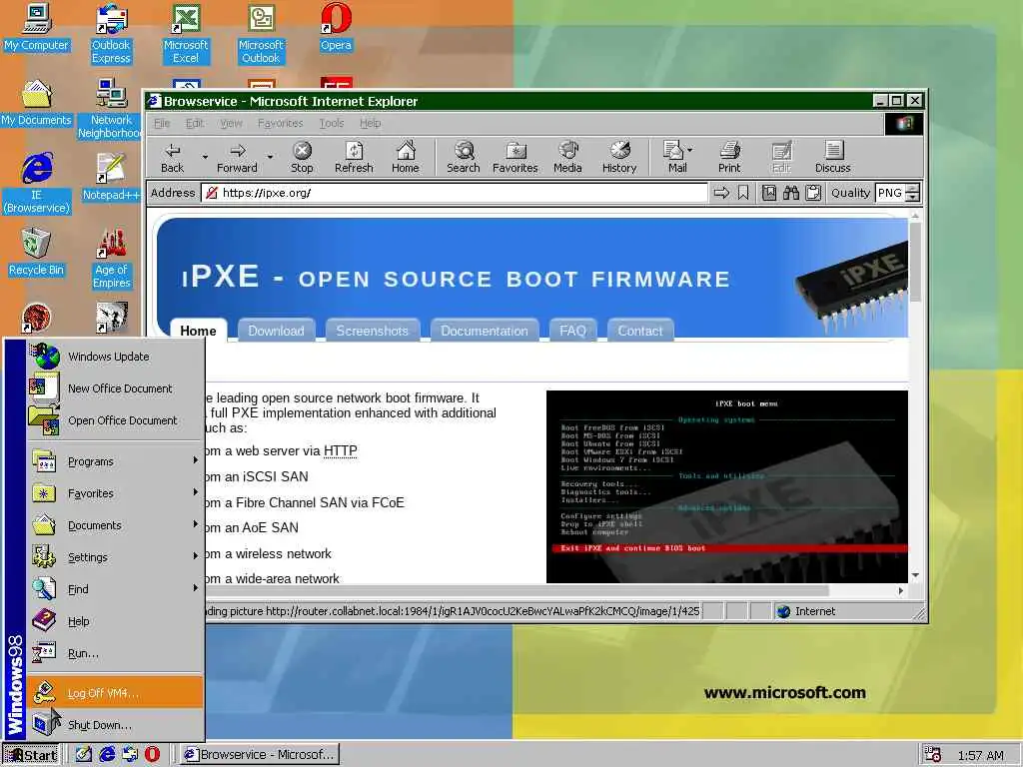
Task: Open the History toolbar button
Action: (x=619, y=157)
